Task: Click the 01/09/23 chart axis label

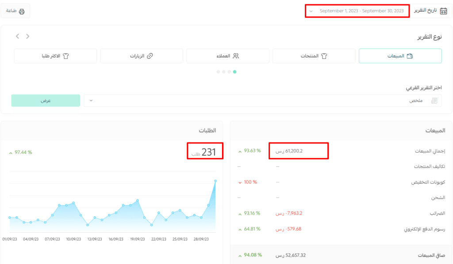Action: tap(10, 239)
